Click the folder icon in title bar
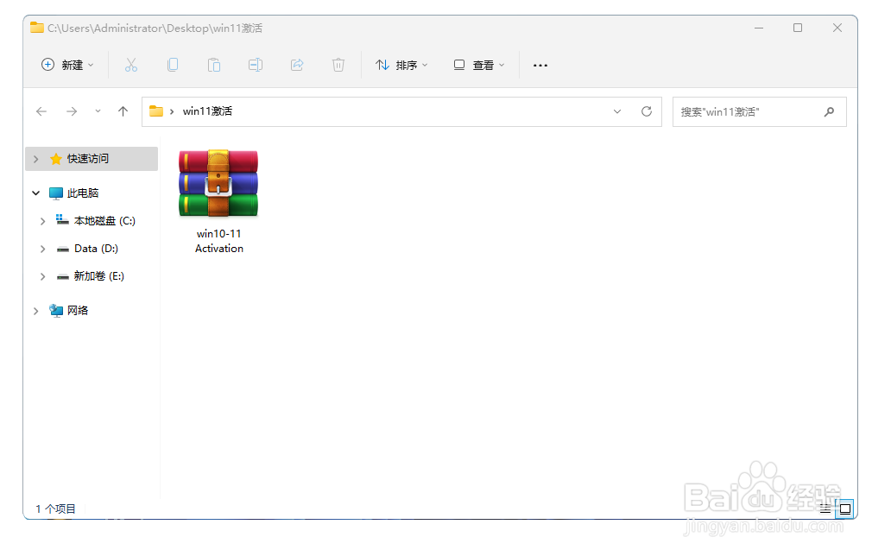The height and width of the screenshot is (556, 891). 37,28
